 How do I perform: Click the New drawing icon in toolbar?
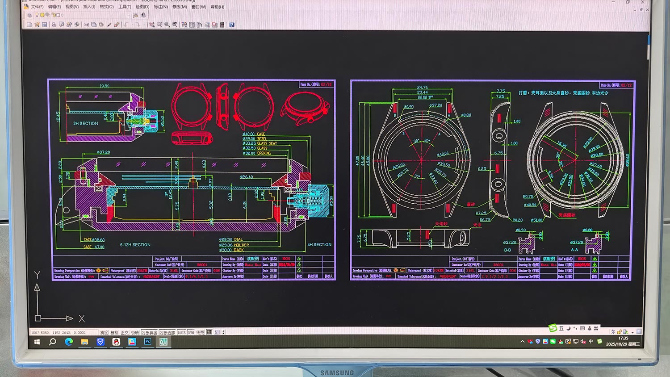click(x=29, y=25)
